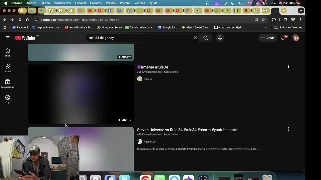Open the YouTube hamburger guide menu
Viewport: 321px width, 180px height.
(x=8, y=38)
